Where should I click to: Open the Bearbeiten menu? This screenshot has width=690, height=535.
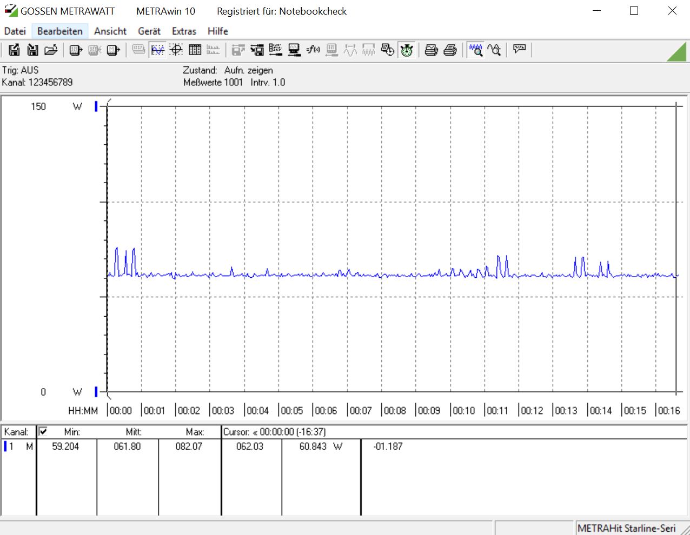59,31
